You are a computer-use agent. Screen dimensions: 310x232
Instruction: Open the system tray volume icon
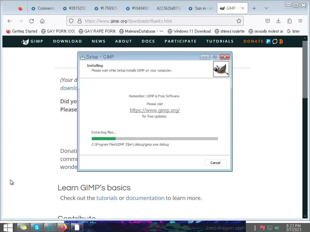pos(277,228)
